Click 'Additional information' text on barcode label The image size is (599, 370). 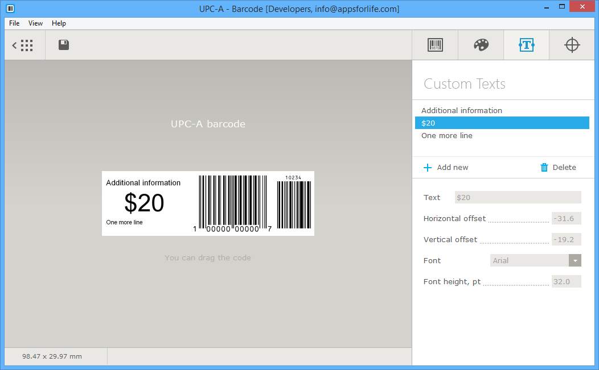(x=143, y=182)
